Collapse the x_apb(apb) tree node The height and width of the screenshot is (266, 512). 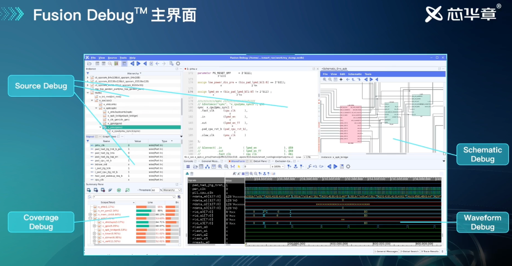[x=96, y=108]
